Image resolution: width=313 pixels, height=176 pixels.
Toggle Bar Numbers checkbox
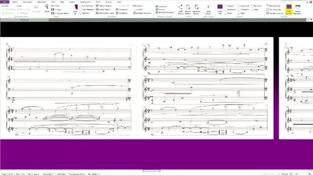[87, 6]
